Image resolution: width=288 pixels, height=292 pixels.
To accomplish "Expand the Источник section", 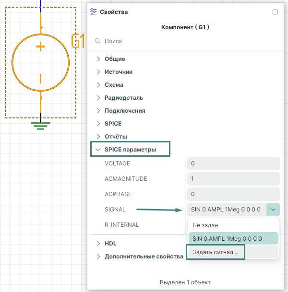I will [98, 72].
